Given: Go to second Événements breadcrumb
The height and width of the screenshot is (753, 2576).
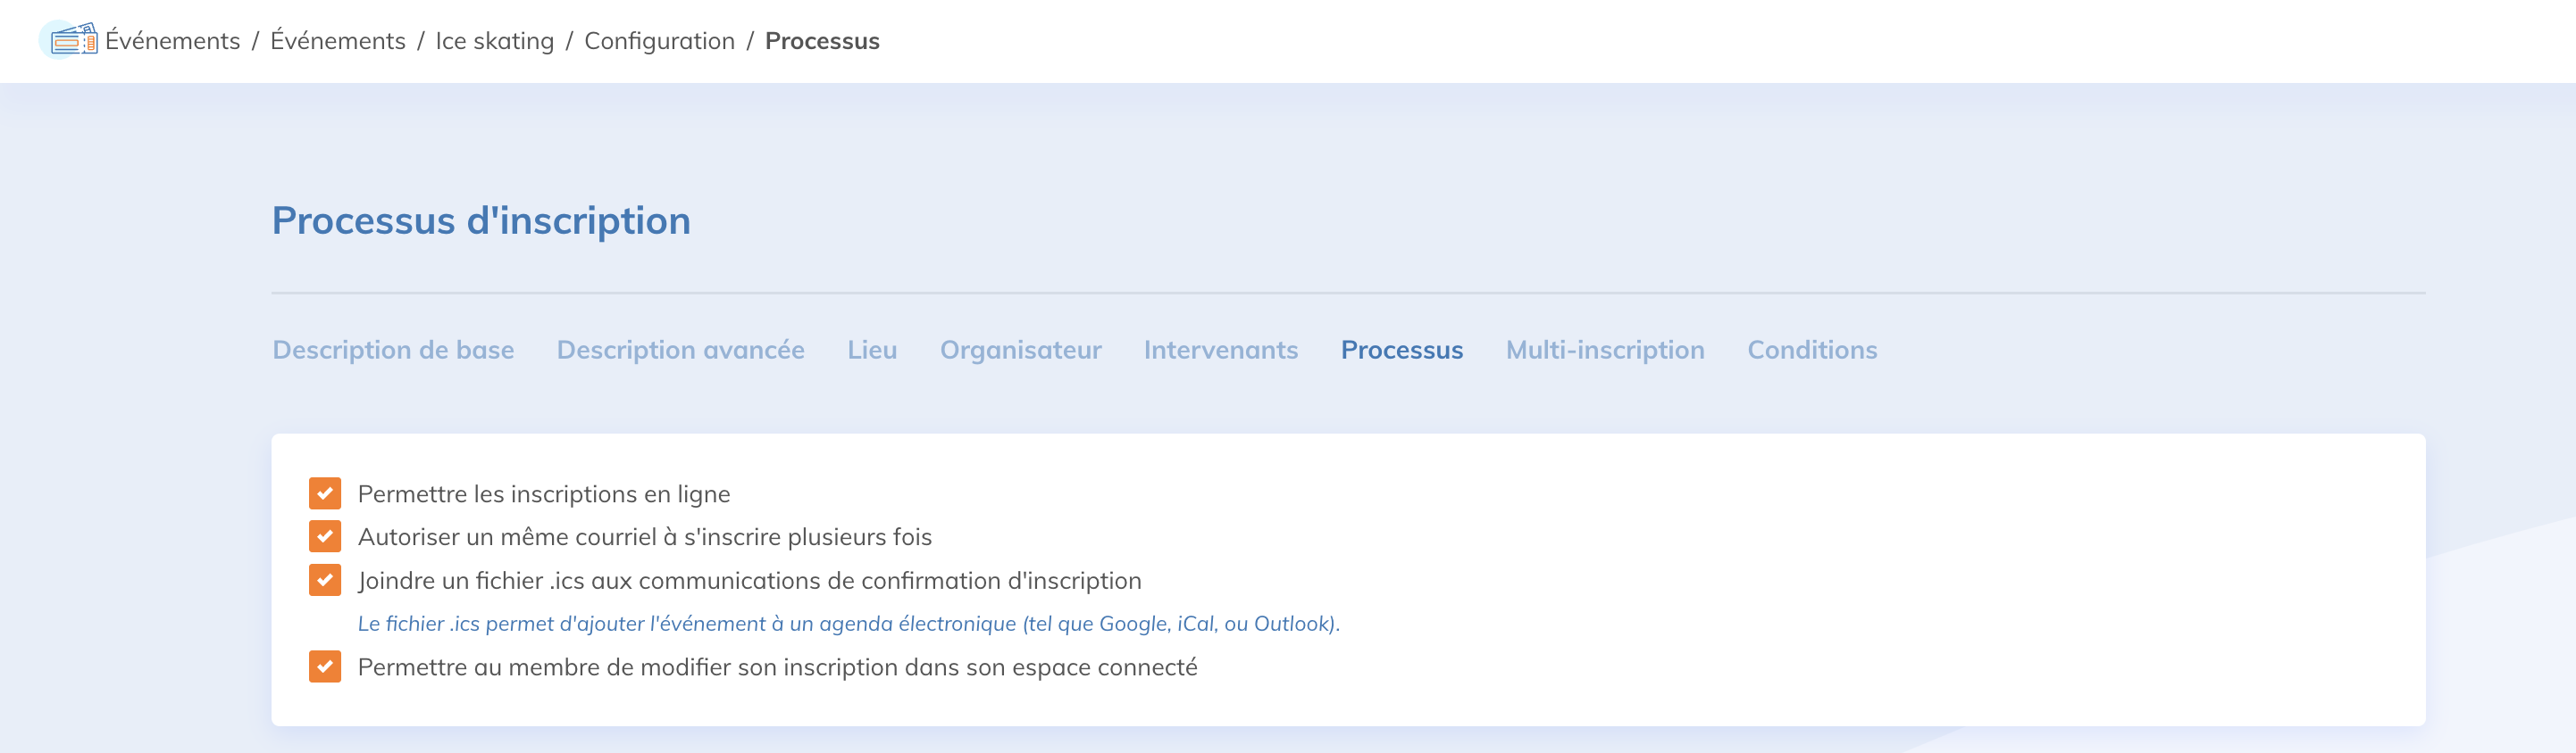Looking at the screenshot, I should [x=338, y=41].
